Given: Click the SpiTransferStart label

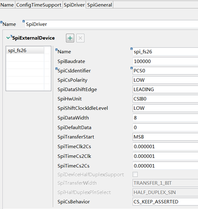Looking at the screenshot, I should (x=76, y=137).
